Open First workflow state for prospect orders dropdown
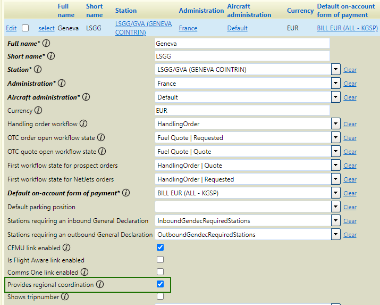Screen dimensions: 380x305 pos(336,165)
